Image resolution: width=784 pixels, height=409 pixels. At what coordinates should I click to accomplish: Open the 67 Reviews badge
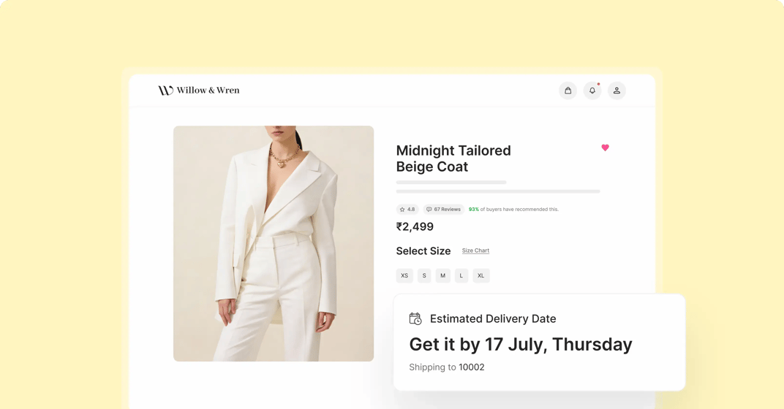[x=444, y=209]
